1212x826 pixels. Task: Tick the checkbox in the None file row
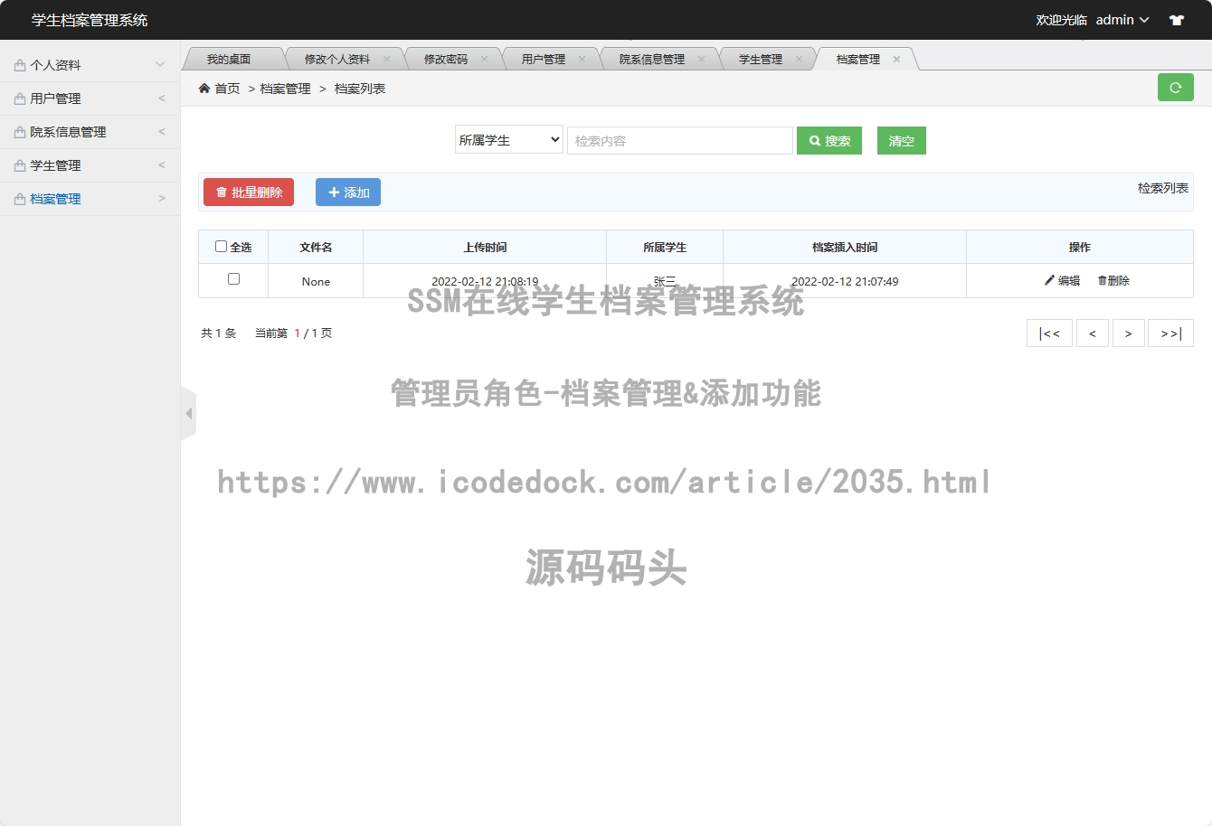tap(233, 278)
